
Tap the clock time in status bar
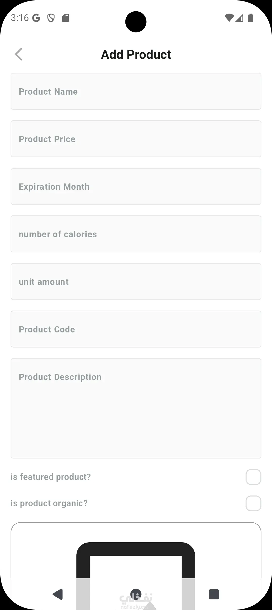click(x=20, y=18)
